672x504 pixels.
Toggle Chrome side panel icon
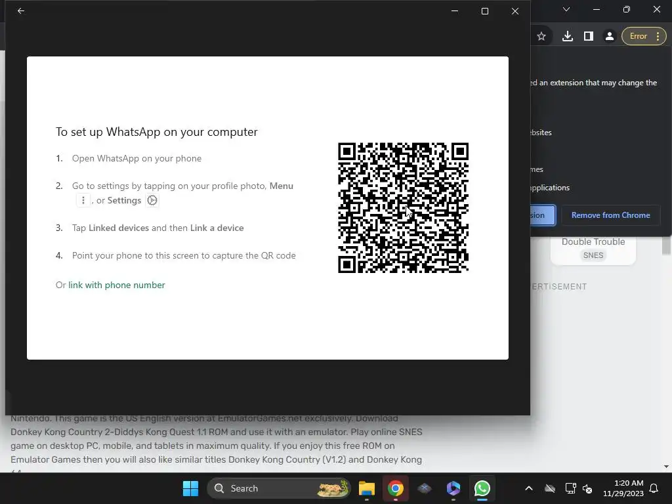pyautogui.click(x=589, y=36)
